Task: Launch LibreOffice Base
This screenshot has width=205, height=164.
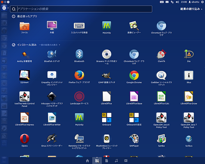Action: [134, 96]
